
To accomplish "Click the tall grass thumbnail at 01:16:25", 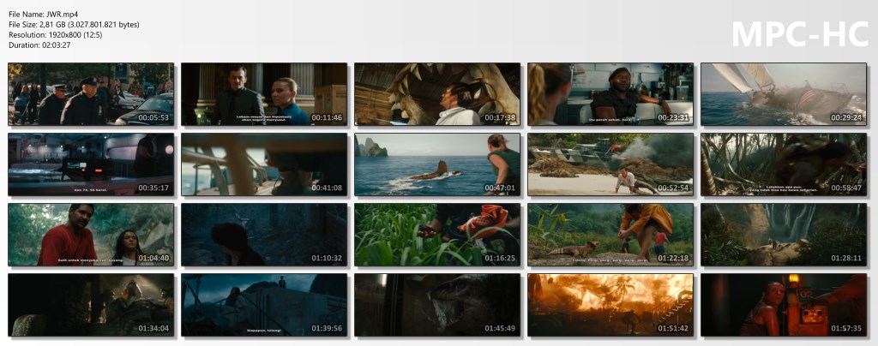I will 437,235.
